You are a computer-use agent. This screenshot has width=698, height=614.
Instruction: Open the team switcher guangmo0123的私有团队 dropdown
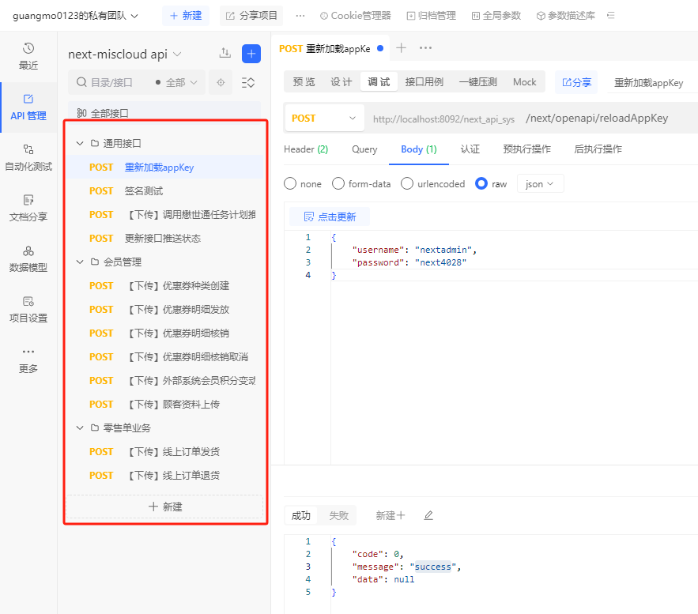pyautogui.click(x=75, y=16)
